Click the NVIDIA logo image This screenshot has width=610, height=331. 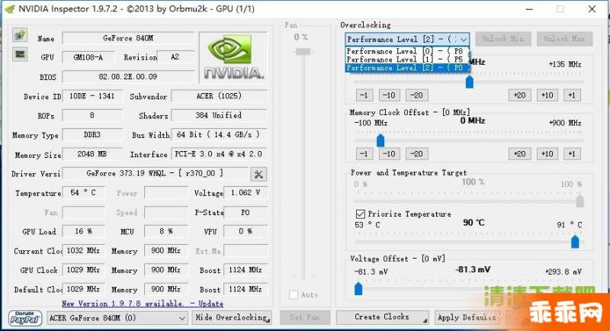233,57
